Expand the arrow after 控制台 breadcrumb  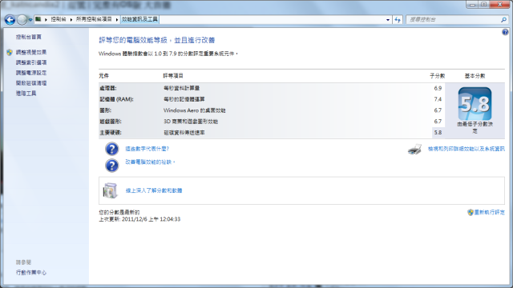click(71, 19)
